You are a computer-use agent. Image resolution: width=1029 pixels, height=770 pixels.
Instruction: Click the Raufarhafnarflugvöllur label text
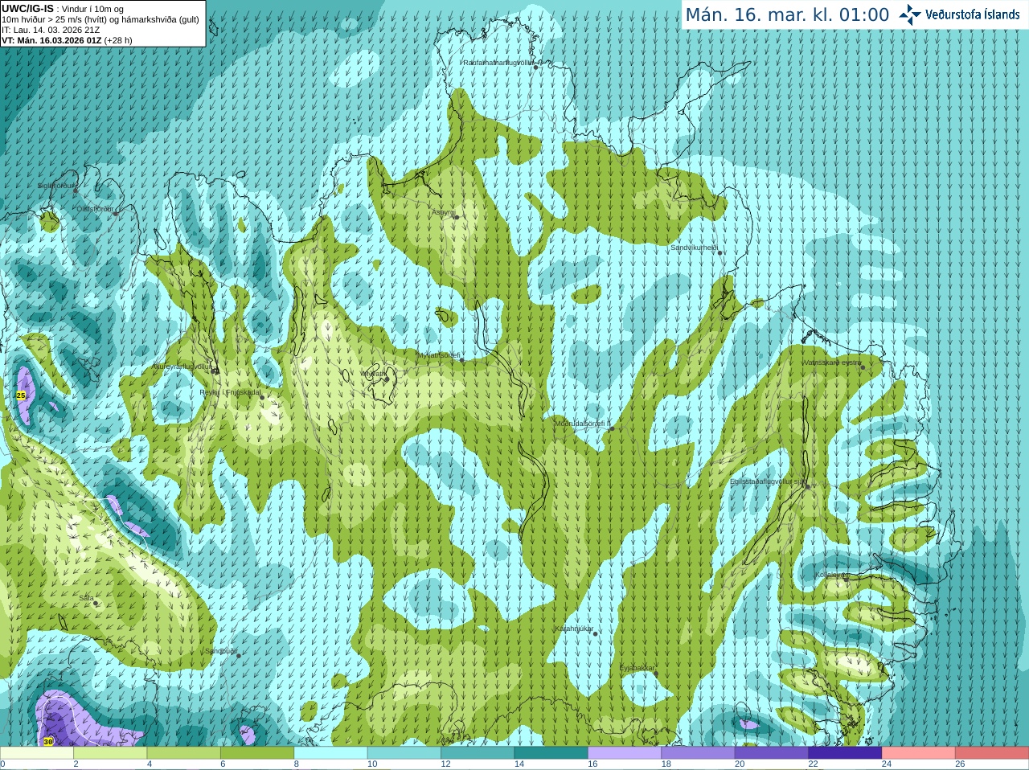click(x=497, y=63)
